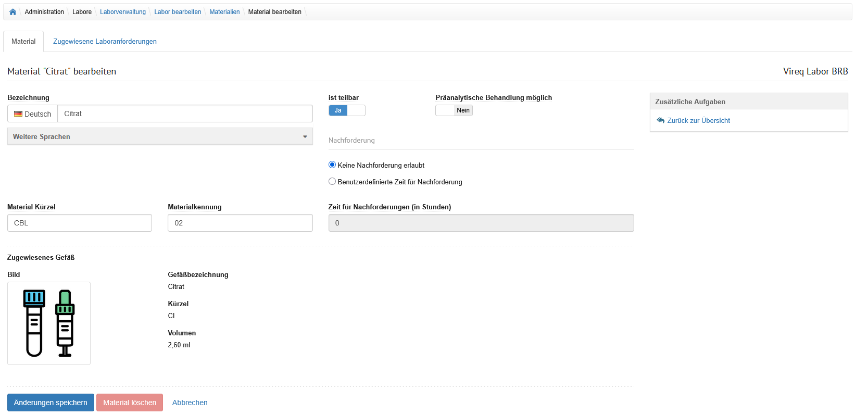Click the Abbrechen link
The image size is (855, 415).
pos(190,403)
